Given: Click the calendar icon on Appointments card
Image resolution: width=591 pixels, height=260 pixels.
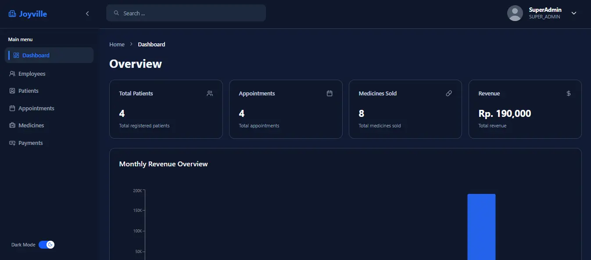Looking at the screenshot, I should click(x=330, y=93).
